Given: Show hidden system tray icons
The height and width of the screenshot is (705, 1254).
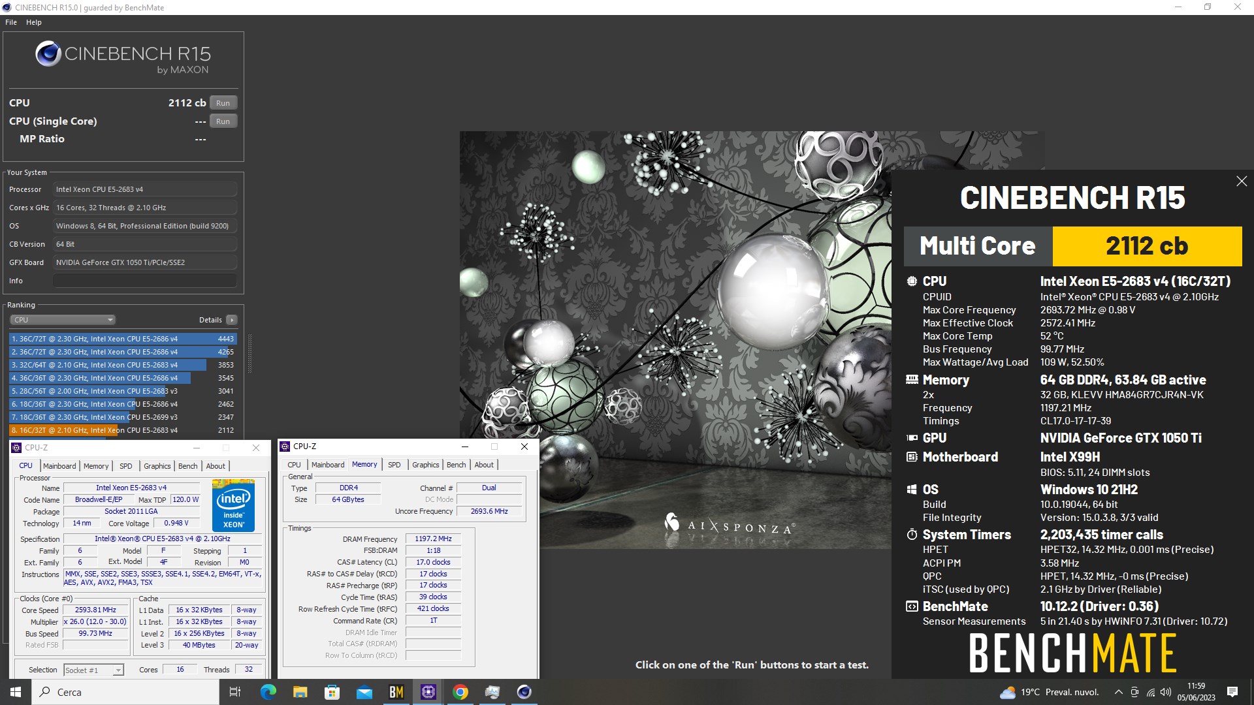Looking at the screenshot, I should pyautogui.click(x=1118, y=692).
